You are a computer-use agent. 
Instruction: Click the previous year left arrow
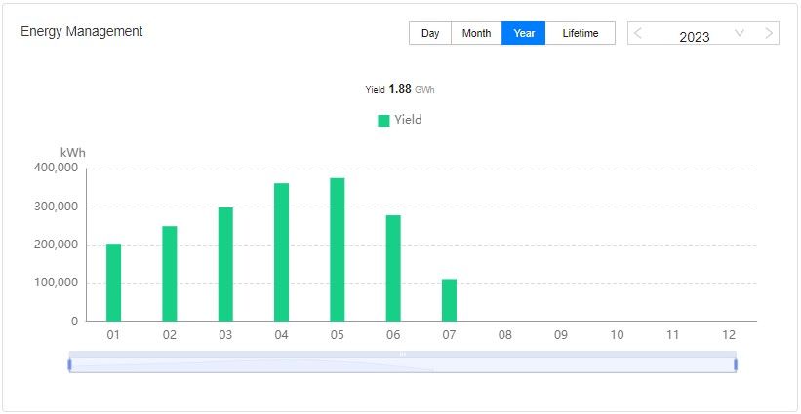(x=638, y=33)
